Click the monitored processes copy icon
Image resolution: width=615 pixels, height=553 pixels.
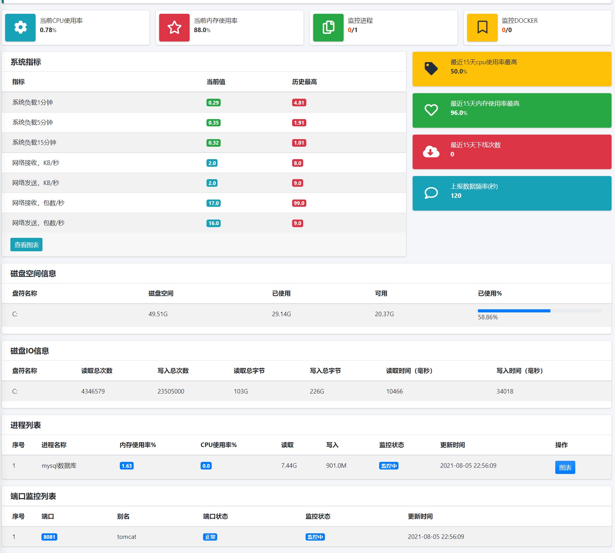point(328,27)
